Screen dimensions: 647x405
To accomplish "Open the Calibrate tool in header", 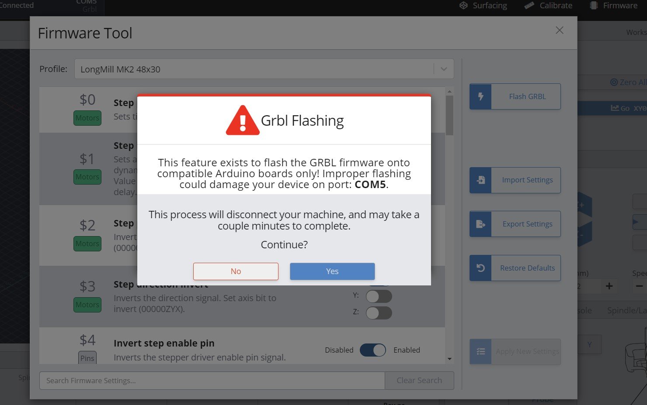I will pyautogui.click(x=548, y=6).
